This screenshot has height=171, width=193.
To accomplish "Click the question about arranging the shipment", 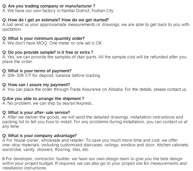I will [x=43, y=99].
